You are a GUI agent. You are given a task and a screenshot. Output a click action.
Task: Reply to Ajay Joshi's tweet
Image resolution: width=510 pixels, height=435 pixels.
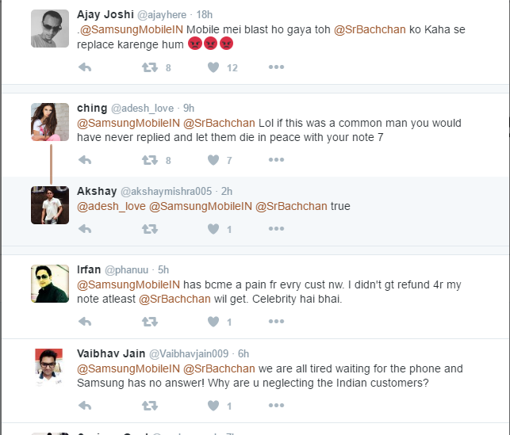[x=86, y=68]
